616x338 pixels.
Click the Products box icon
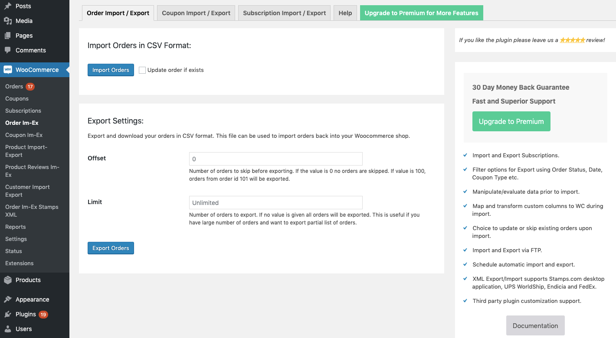(x=8, y=280)
